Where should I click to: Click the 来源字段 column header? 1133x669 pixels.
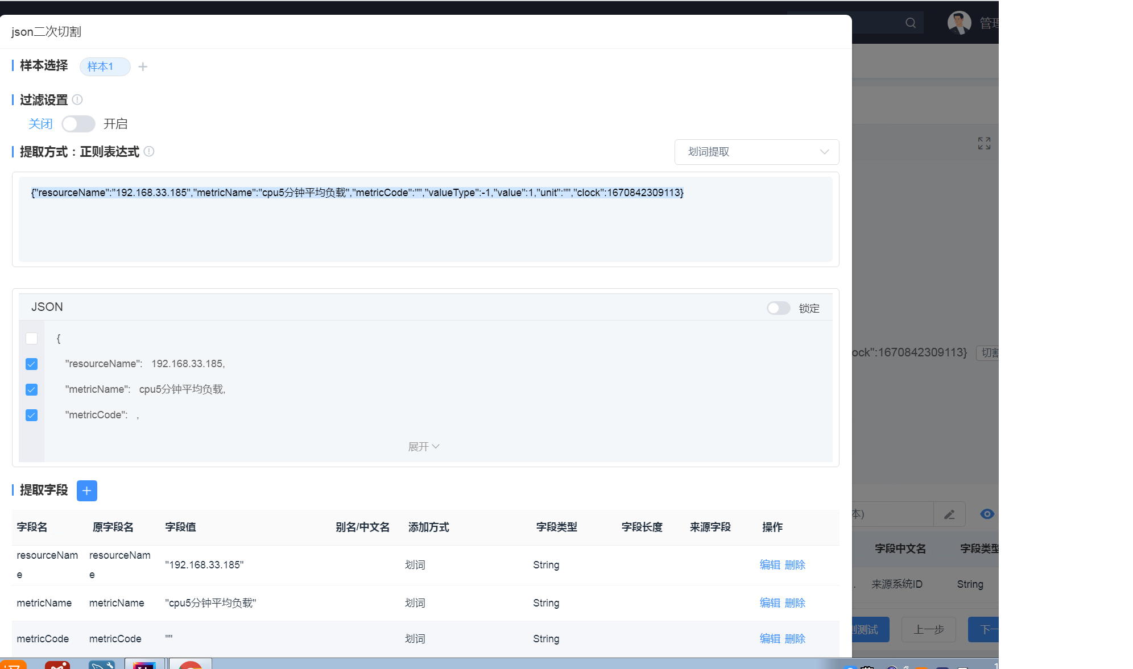[710, 527]
